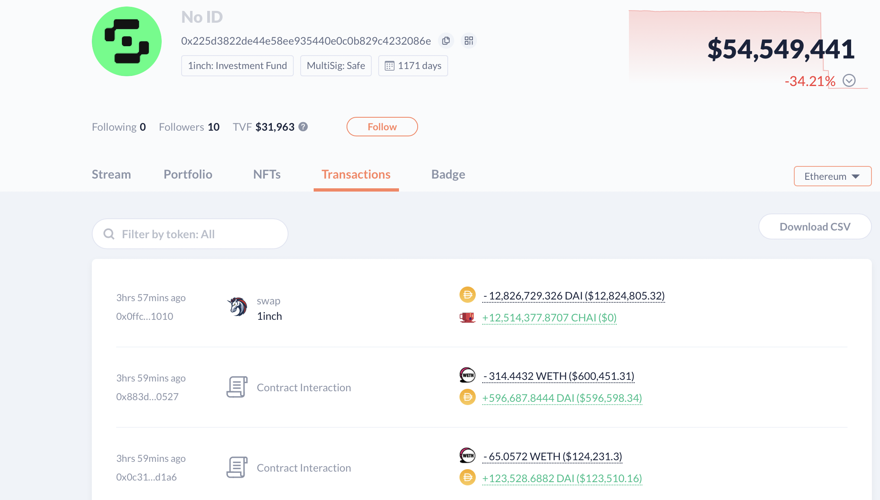
Task: Click the 1171 days age tag
Action: click(x=413, y=66)
